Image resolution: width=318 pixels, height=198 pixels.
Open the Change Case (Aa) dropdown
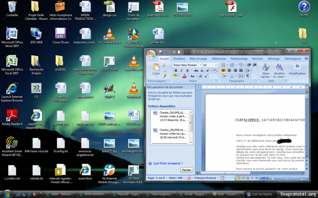coord(193,76)
